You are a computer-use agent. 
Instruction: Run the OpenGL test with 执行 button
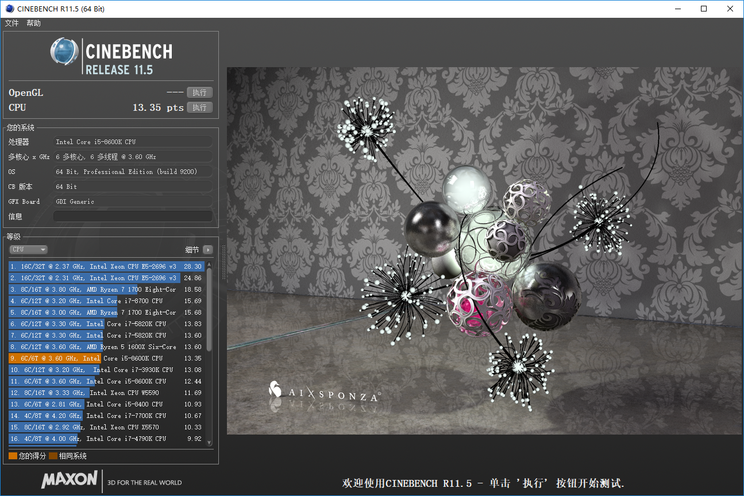pyautogui.click(x=199, y=92)
